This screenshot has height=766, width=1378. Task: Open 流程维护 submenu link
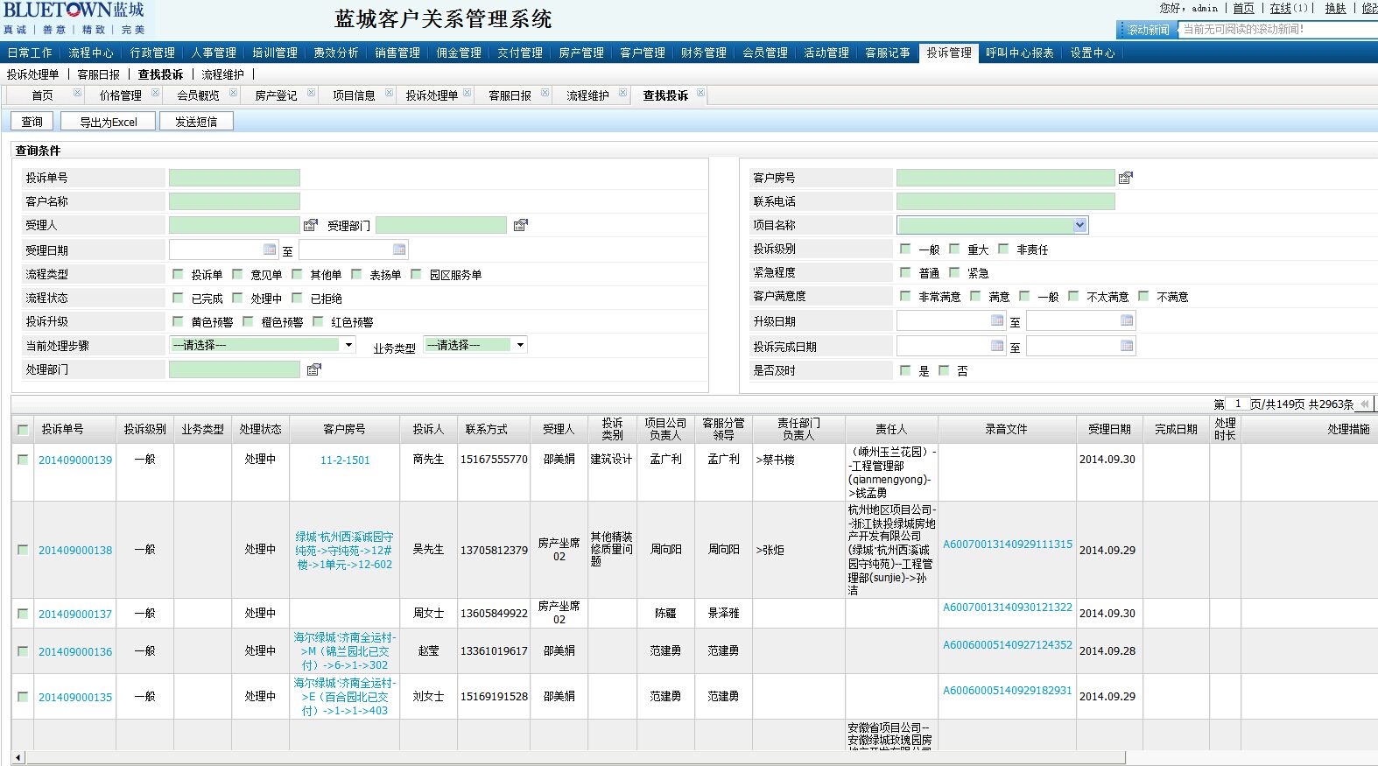[222, 74]
